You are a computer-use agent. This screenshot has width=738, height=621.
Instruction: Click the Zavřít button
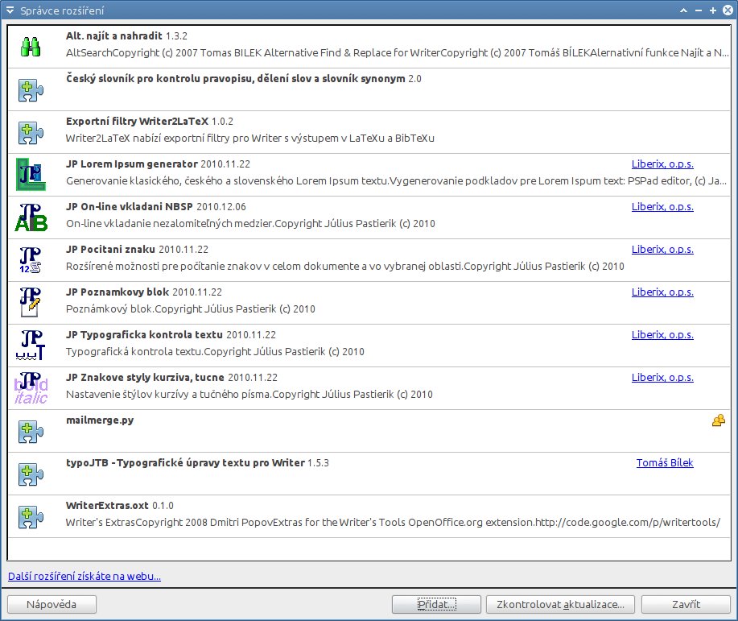(x=686, y=605)
